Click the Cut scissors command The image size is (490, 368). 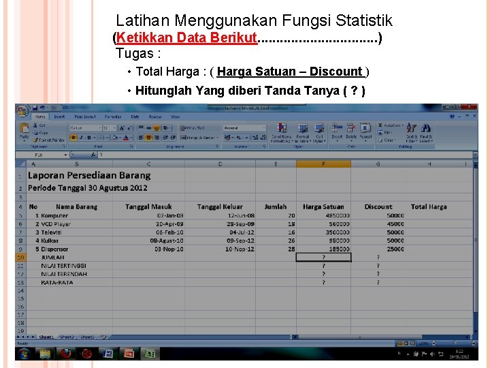click(39, 125)
